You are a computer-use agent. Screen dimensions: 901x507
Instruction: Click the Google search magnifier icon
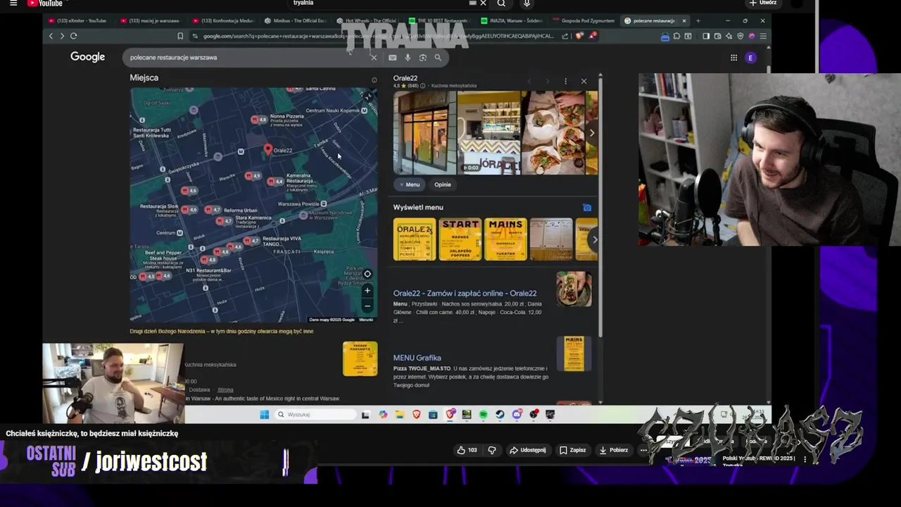pos(438,58)
